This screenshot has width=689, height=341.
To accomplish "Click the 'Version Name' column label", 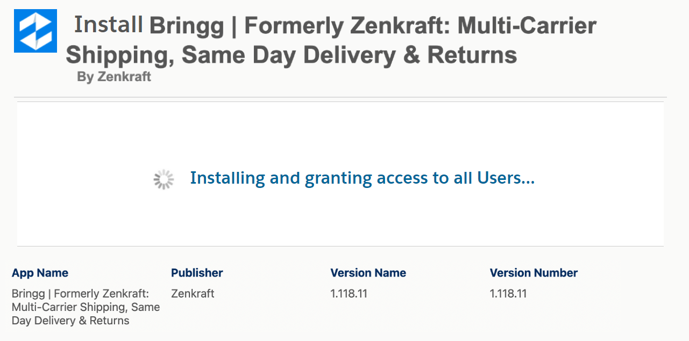I will tap(368, 273).
